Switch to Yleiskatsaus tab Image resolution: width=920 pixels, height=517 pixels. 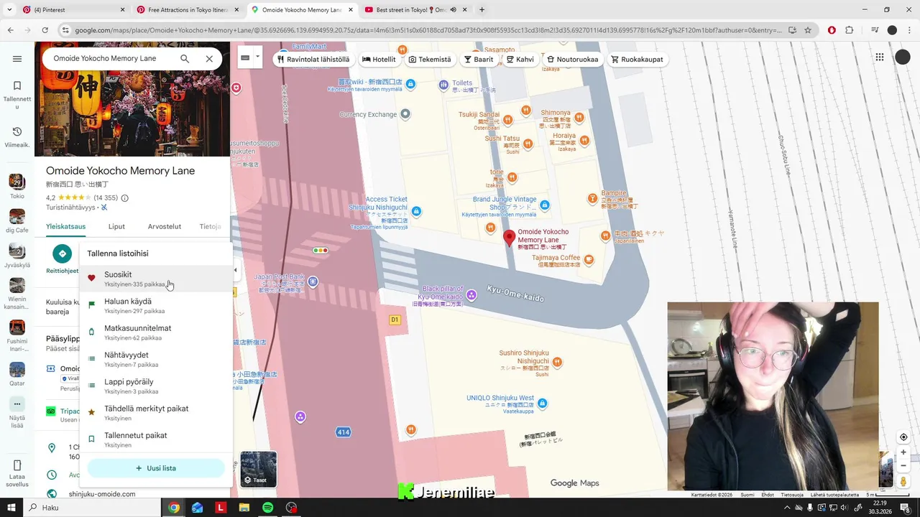point(65,226)
